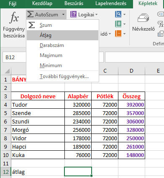164x178 pixels.
Task: Open the Névkezelő name manager
Action: click(143, 22)
